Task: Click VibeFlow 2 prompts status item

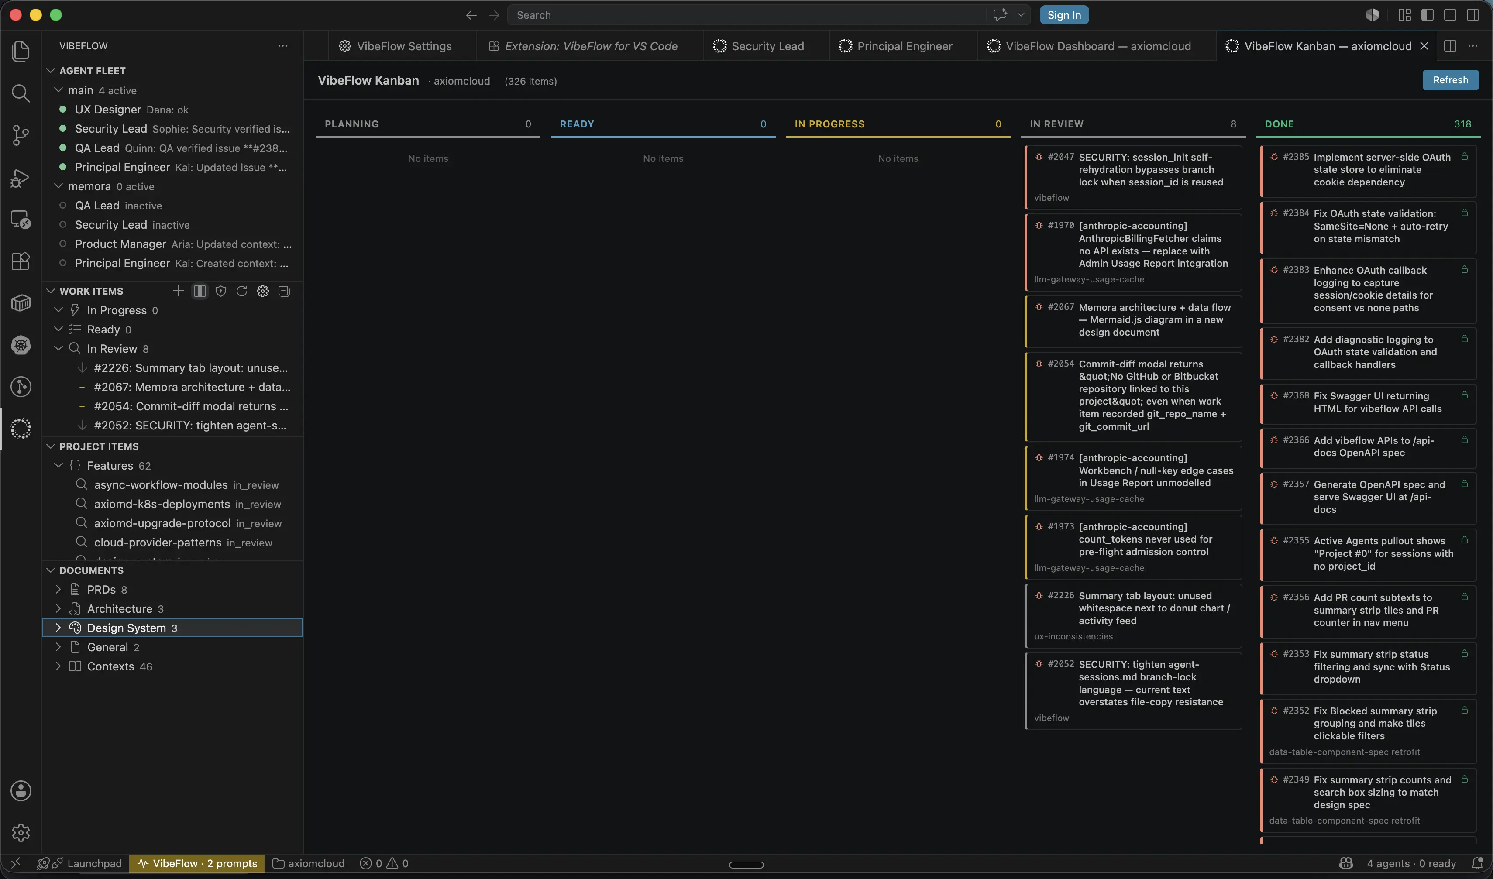Action: click(197, 863)
